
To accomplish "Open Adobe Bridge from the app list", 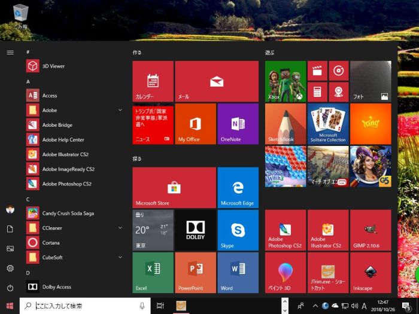I will 57,125.
